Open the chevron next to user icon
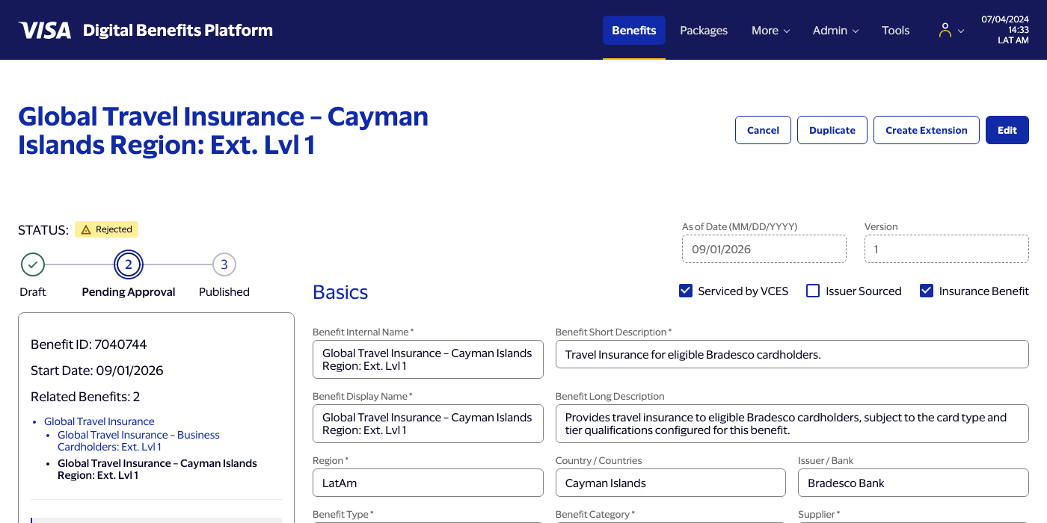The image size is (1047, 523). pyautogui.click(x=961, y=31)
